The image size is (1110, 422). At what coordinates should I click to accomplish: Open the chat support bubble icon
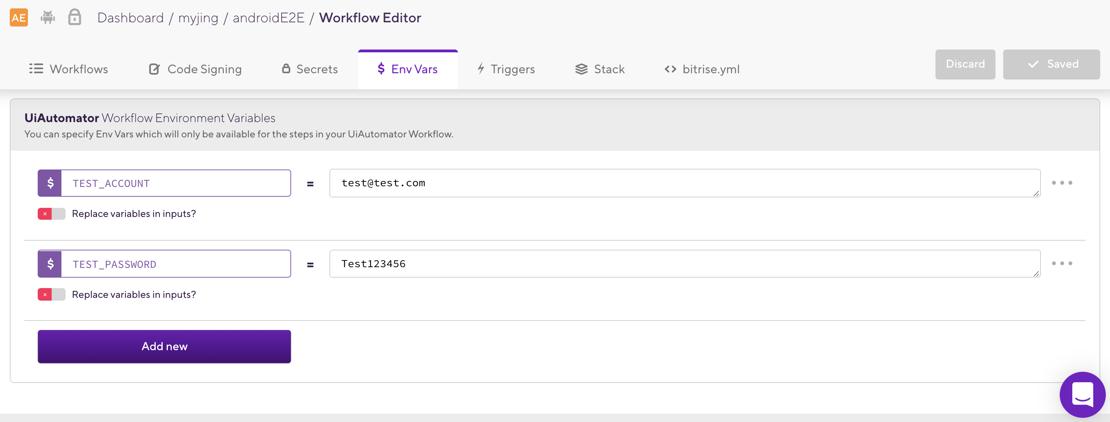click(1082, 394)
